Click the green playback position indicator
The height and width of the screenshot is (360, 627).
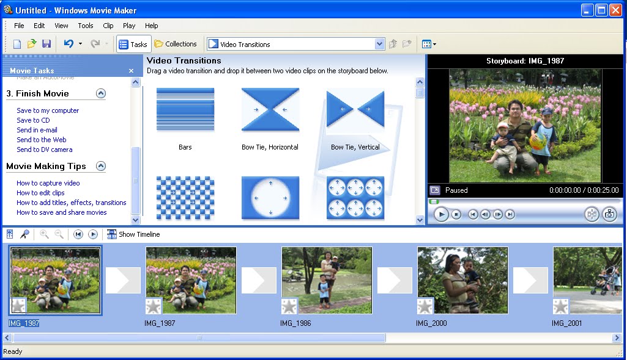coord(434,201)
